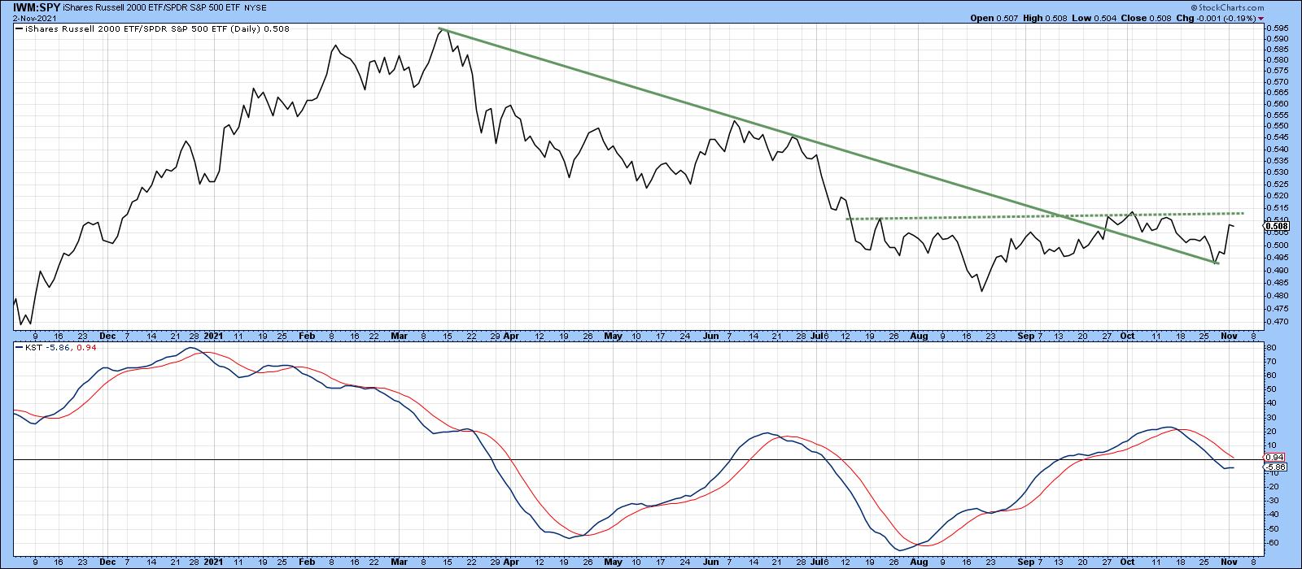The width and height of the screenshot is (1302, 569).
Task: Click the 50 label on KST axis
Action: click(x=1272, y=389)
